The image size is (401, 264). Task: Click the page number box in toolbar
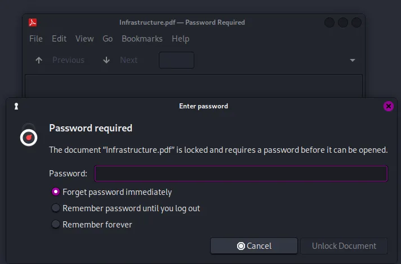[x=176, y=60]
